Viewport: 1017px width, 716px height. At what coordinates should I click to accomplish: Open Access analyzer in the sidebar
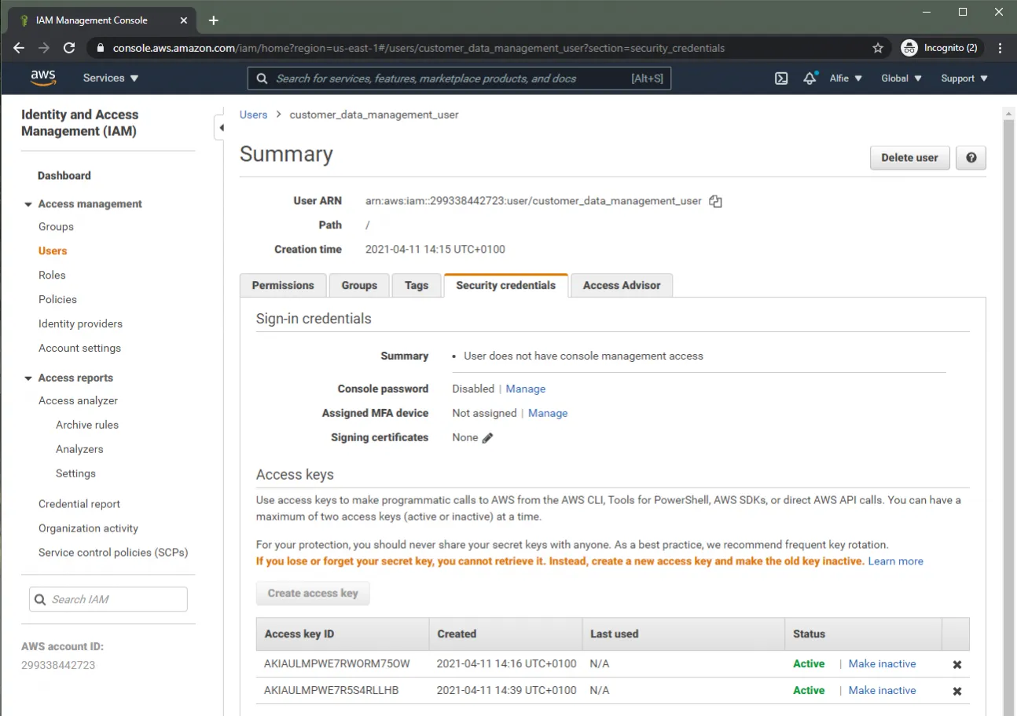78,401
